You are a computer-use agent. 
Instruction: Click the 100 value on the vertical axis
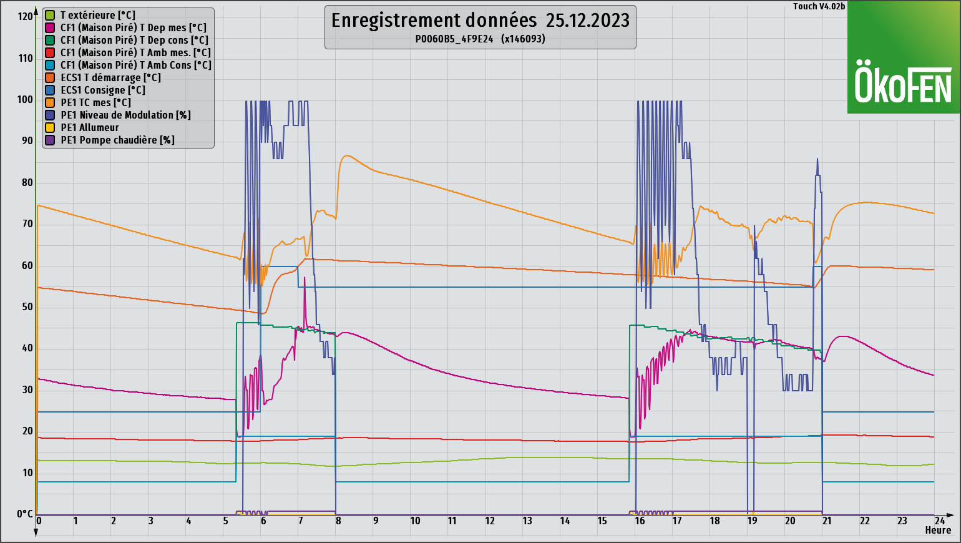(x=25, y=99)
